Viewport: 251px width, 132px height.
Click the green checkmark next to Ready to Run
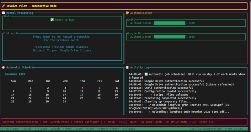52,20
